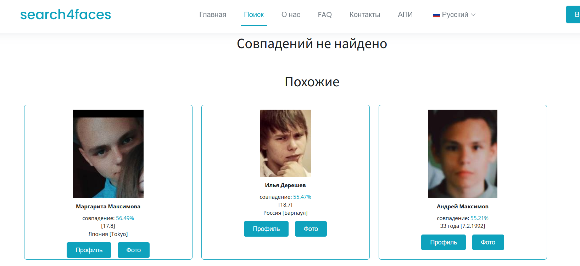Image resolution: width=580 pixels, height=266 pixels.
Task: Open the FAQ page
Action: coord(325,15)
